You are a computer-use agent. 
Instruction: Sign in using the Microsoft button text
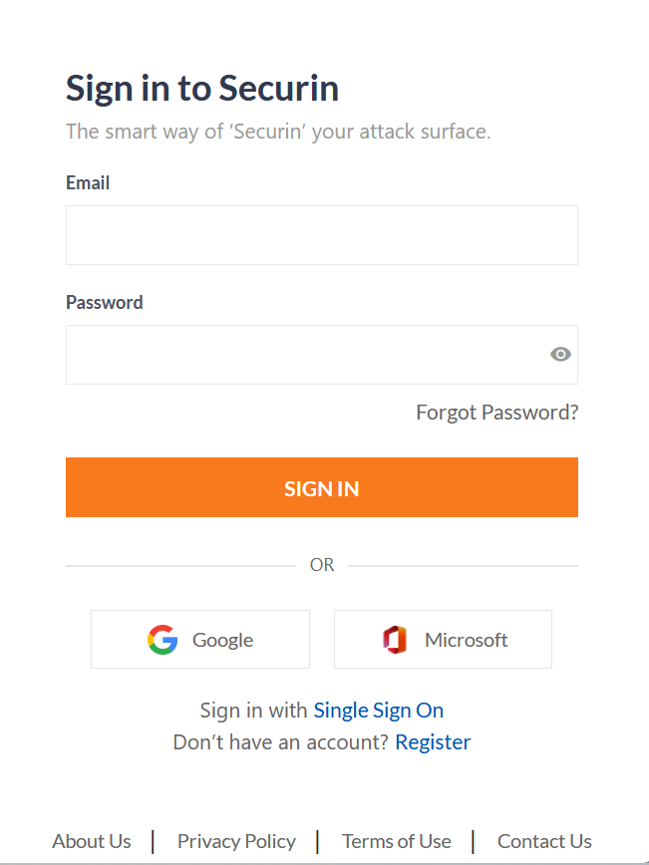pyautogui.click(x=466, y=640)
